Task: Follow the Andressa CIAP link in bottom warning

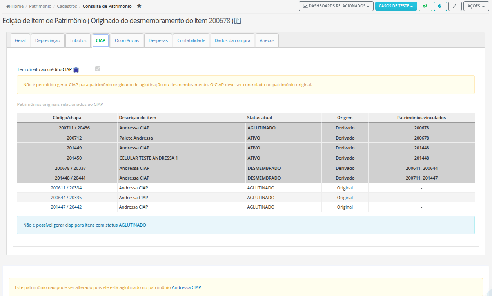Action: click(186, 287)
